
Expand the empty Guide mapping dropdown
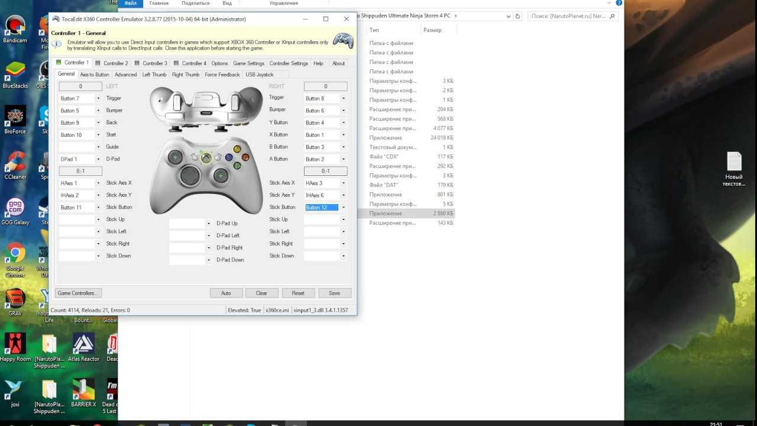98,147
